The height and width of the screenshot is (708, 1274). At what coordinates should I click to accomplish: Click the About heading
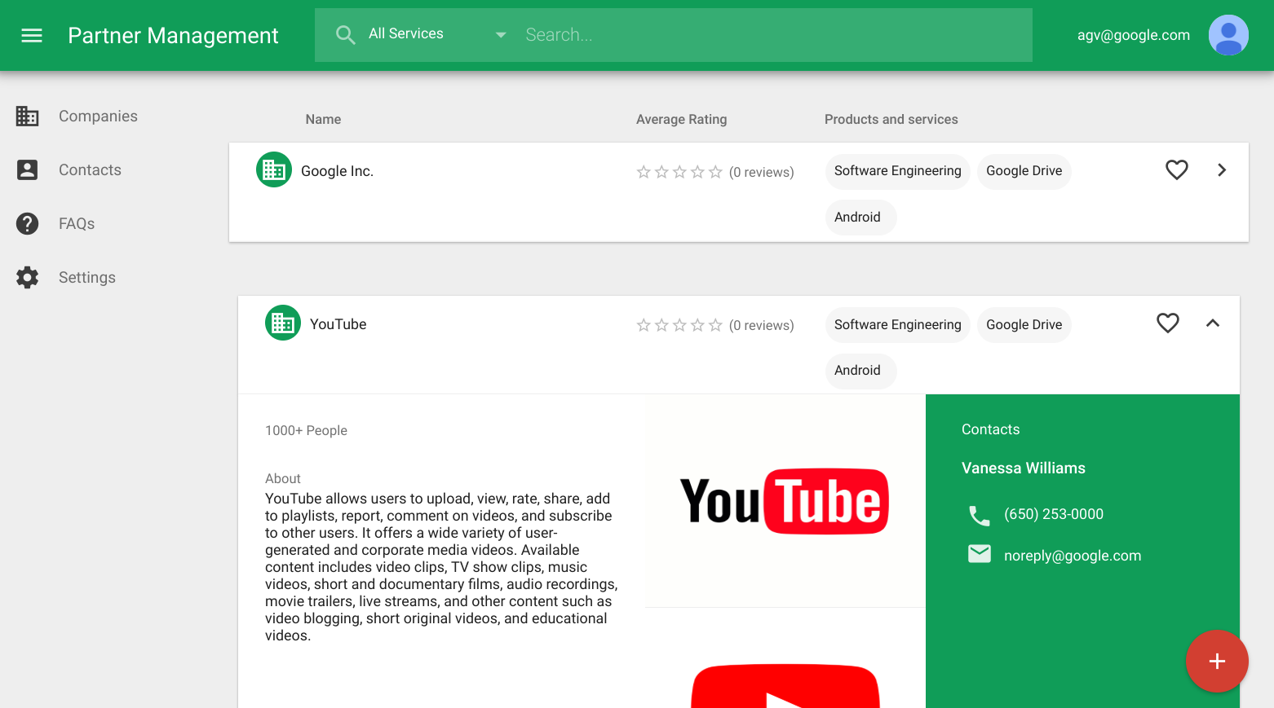(283, 478)
